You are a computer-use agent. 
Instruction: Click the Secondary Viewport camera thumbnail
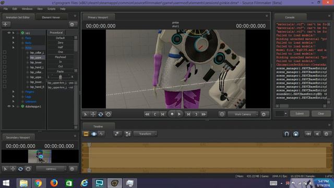[40, 157]
